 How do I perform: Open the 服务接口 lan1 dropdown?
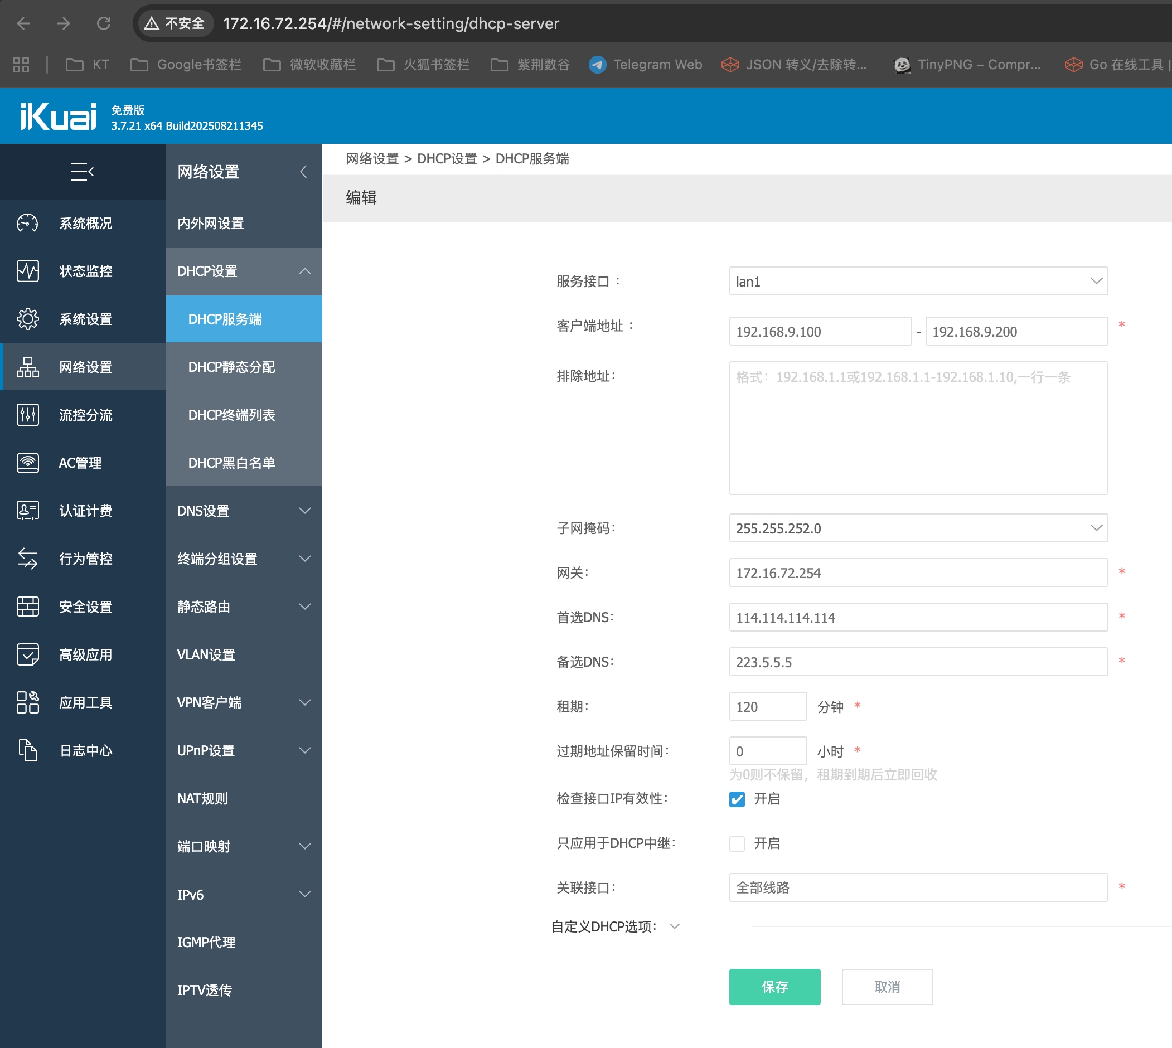917,281
